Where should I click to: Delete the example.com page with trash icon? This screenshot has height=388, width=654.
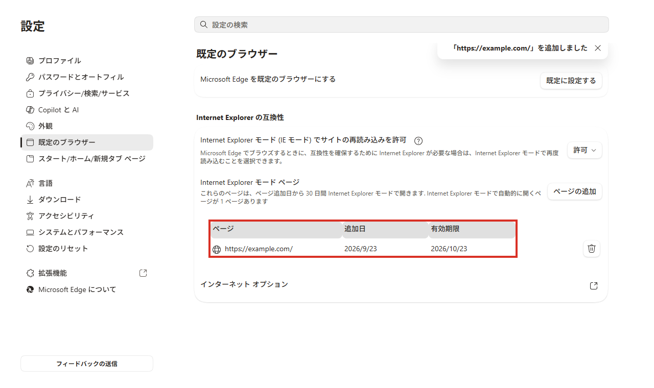[x=592, y=249]
